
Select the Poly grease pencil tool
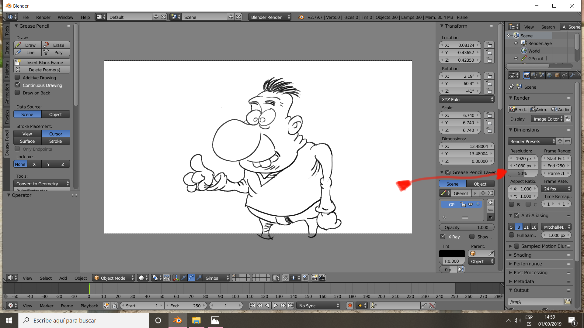click(56, 53)
